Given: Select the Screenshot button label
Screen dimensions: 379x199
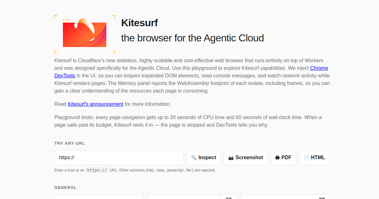Looking at the screenshot, I should pos(249,158).
